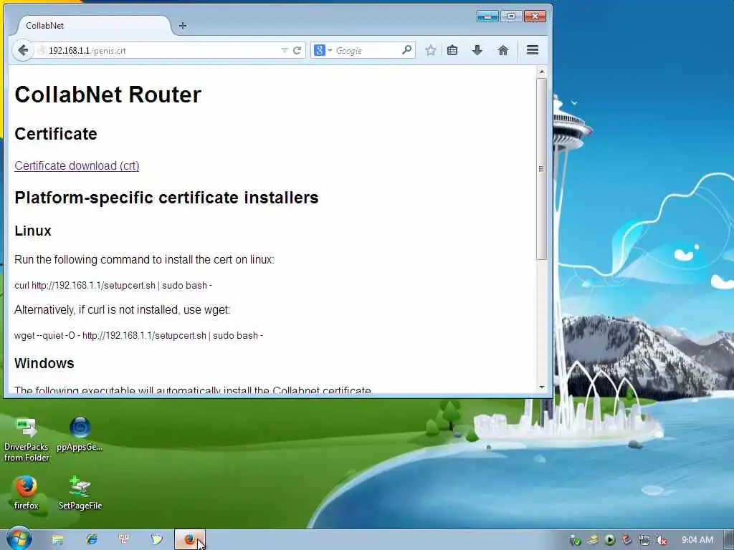Viewport: 734px width, 550px height.
Task: Select the firefox desktop shortcut
Action: tap(27, 492)
